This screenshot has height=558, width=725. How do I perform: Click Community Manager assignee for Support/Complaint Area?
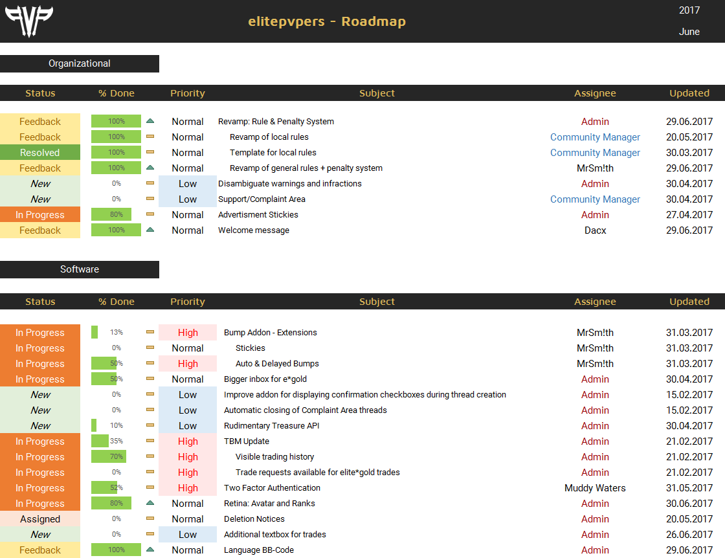(595, 199)
